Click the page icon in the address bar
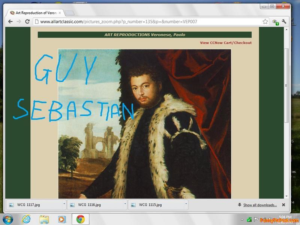 point(36,22)
